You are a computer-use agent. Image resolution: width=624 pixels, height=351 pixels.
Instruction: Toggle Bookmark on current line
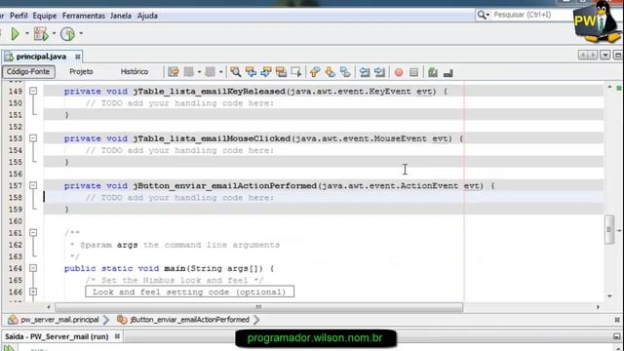345,72
